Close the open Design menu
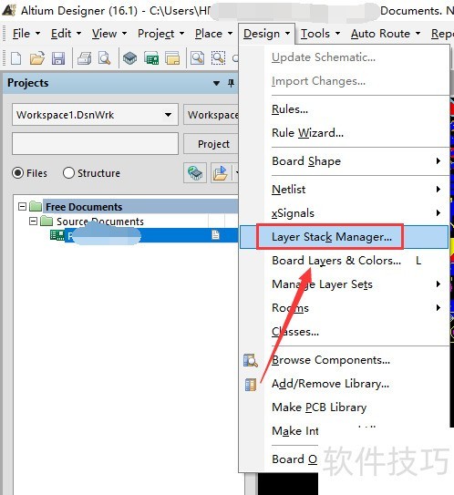This screenshot has height=495, width=454. pos(267,34)
